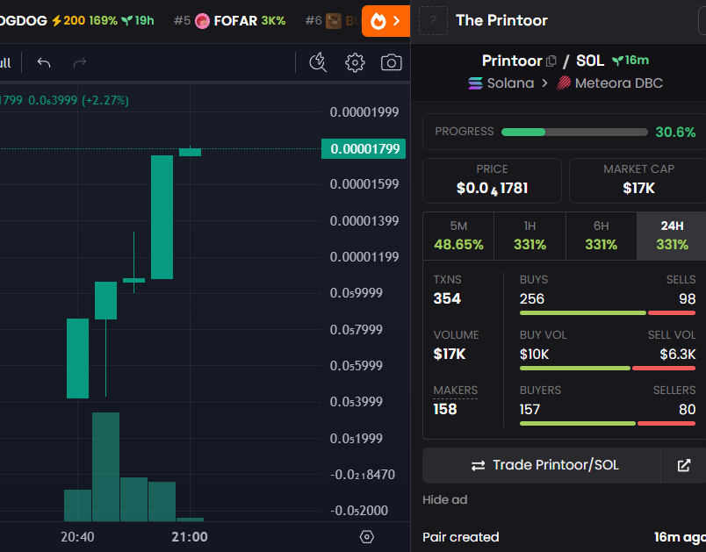Click the SELLERS count 80

pos(687,409)
